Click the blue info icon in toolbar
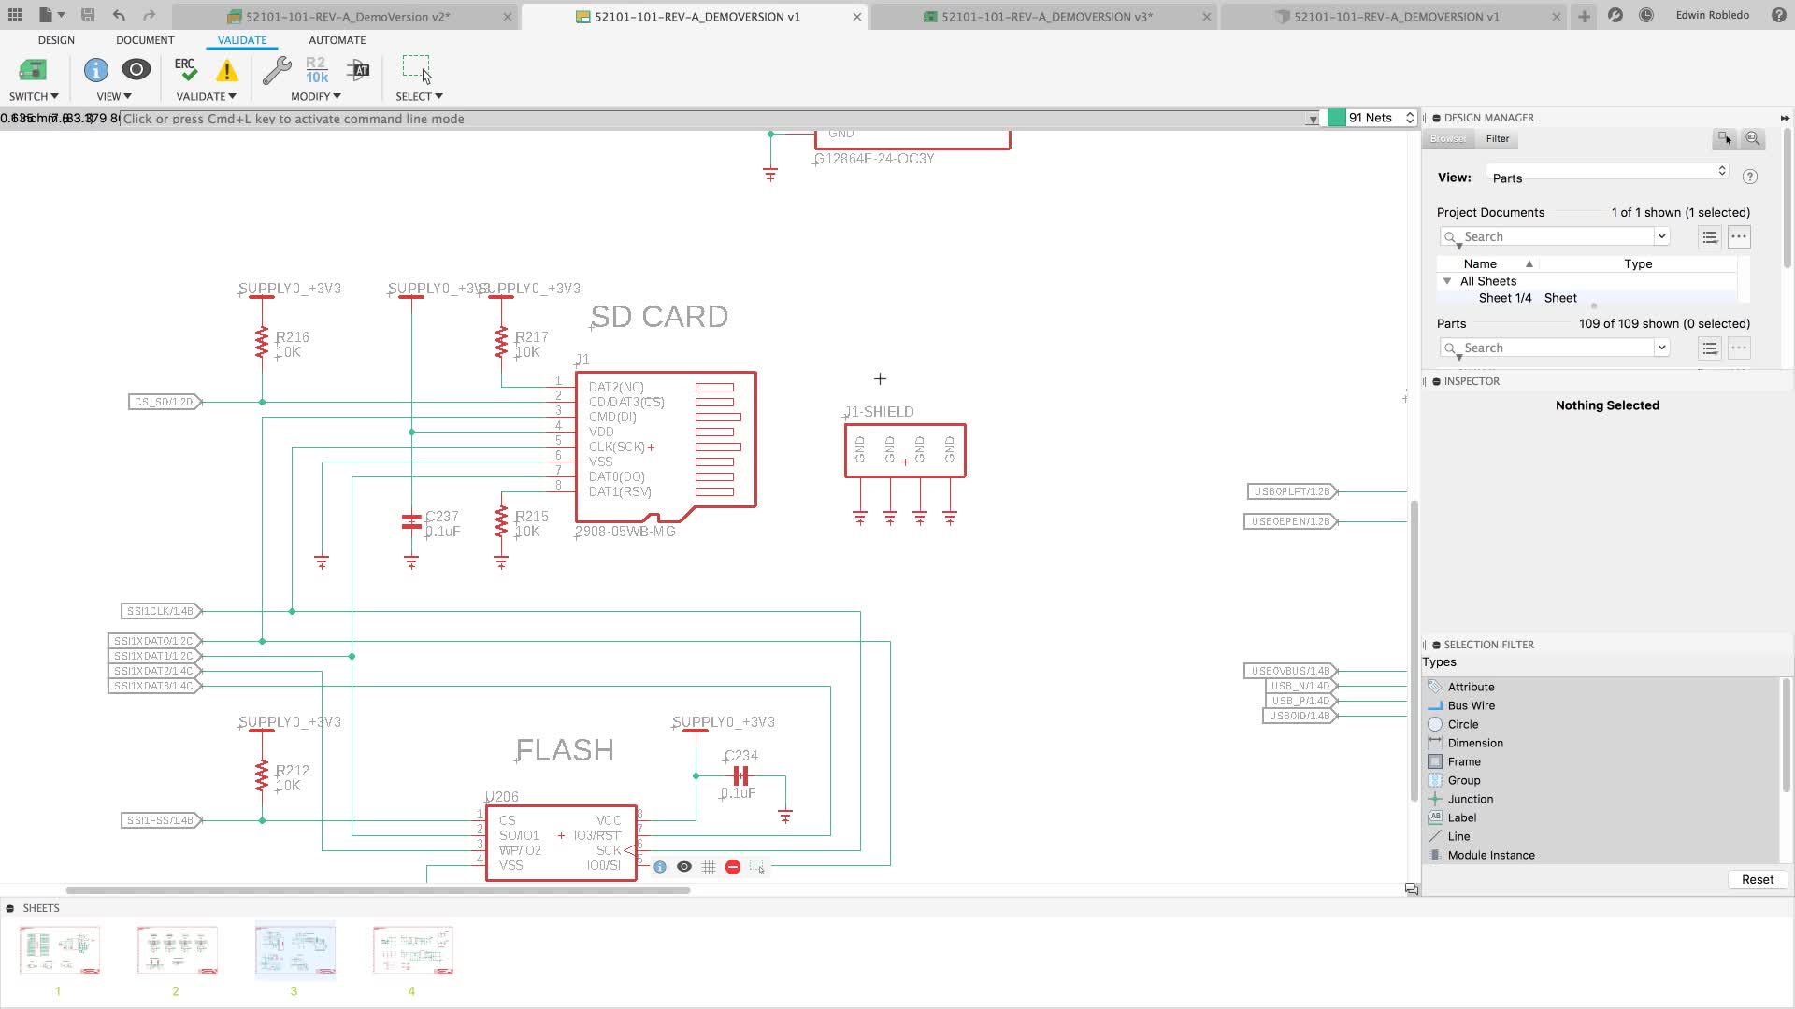This screenshot has width=1795, height=1009. click(95, 70)
